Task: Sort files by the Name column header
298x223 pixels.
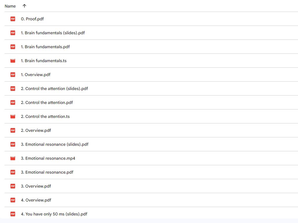Action: coord(10,6)
